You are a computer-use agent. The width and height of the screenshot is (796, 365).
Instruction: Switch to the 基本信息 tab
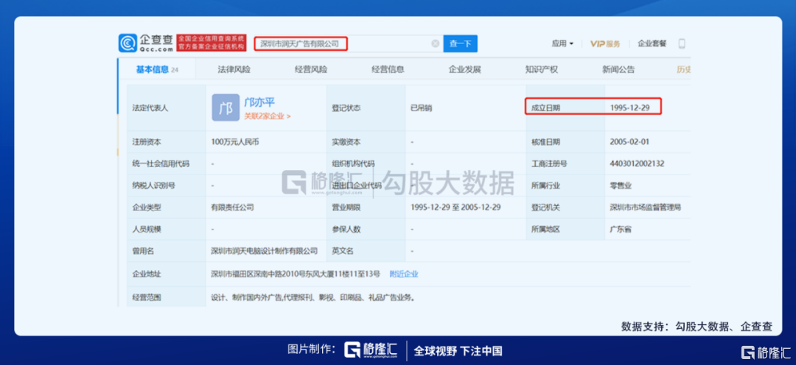pos(157,69)
